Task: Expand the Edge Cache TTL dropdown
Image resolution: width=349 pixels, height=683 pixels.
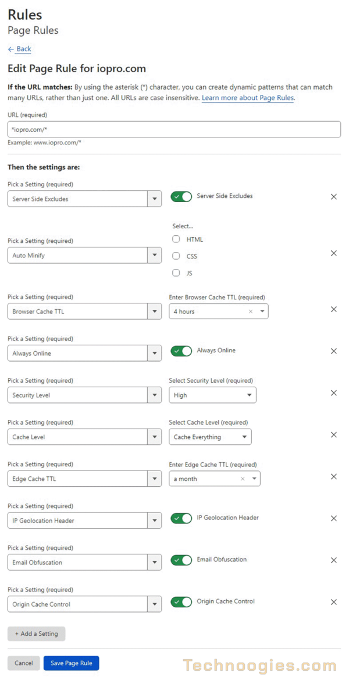Action: coord(254,479)
